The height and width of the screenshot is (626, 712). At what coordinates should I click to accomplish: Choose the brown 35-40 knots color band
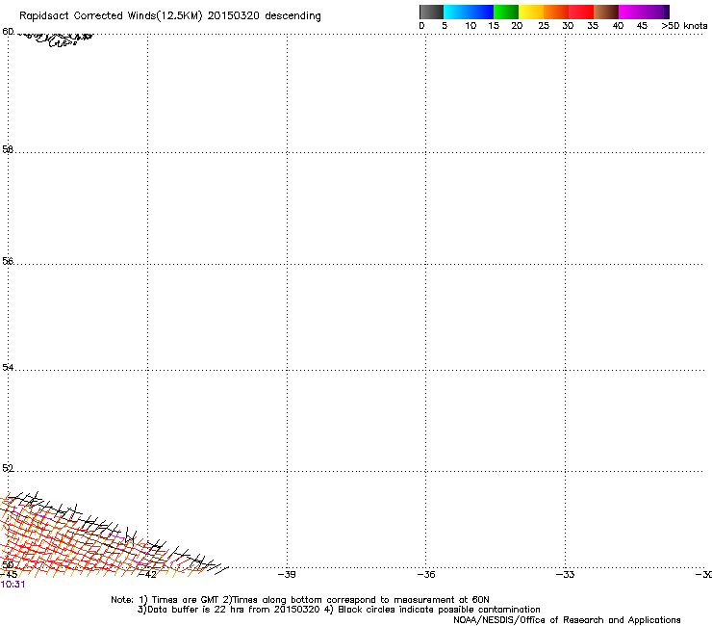[606, 12]
